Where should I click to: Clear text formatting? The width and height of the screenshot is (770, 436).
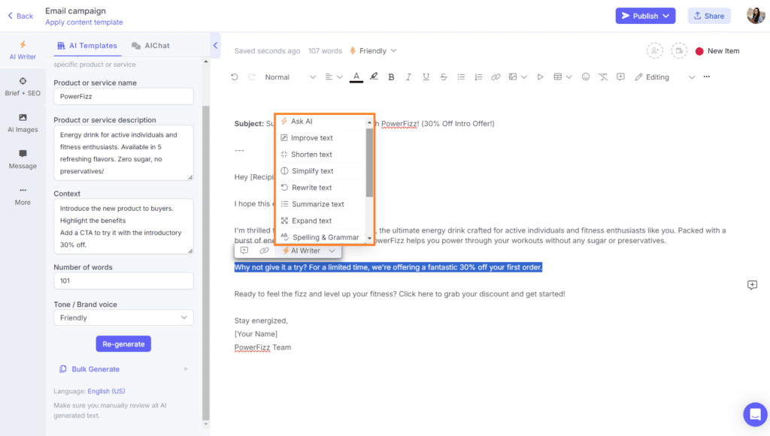603,77
